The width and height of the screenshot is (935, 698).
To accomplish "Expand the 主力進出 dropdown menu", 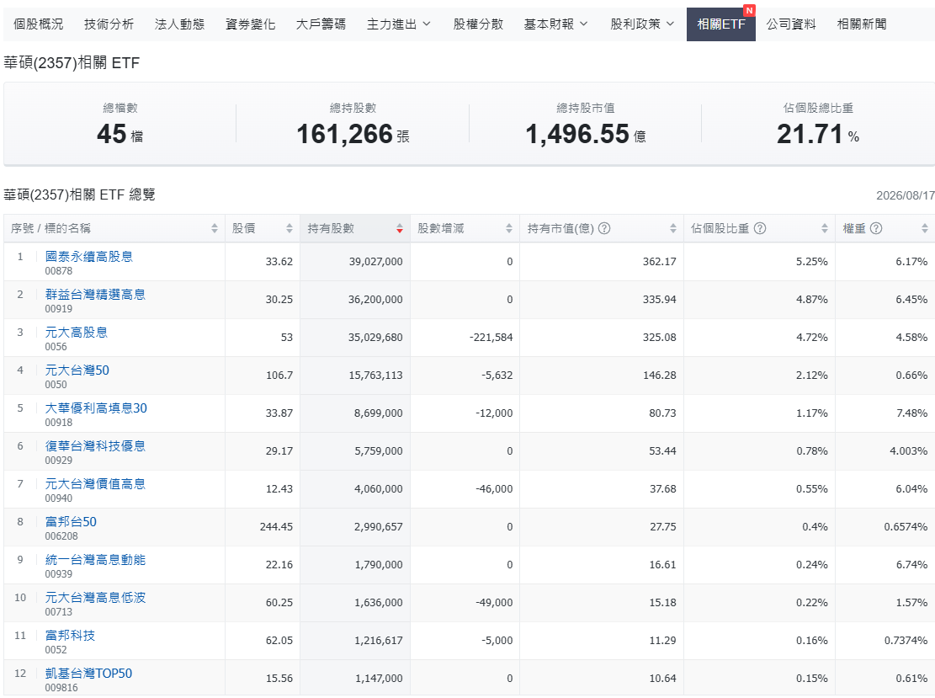I will pos(398,24).
